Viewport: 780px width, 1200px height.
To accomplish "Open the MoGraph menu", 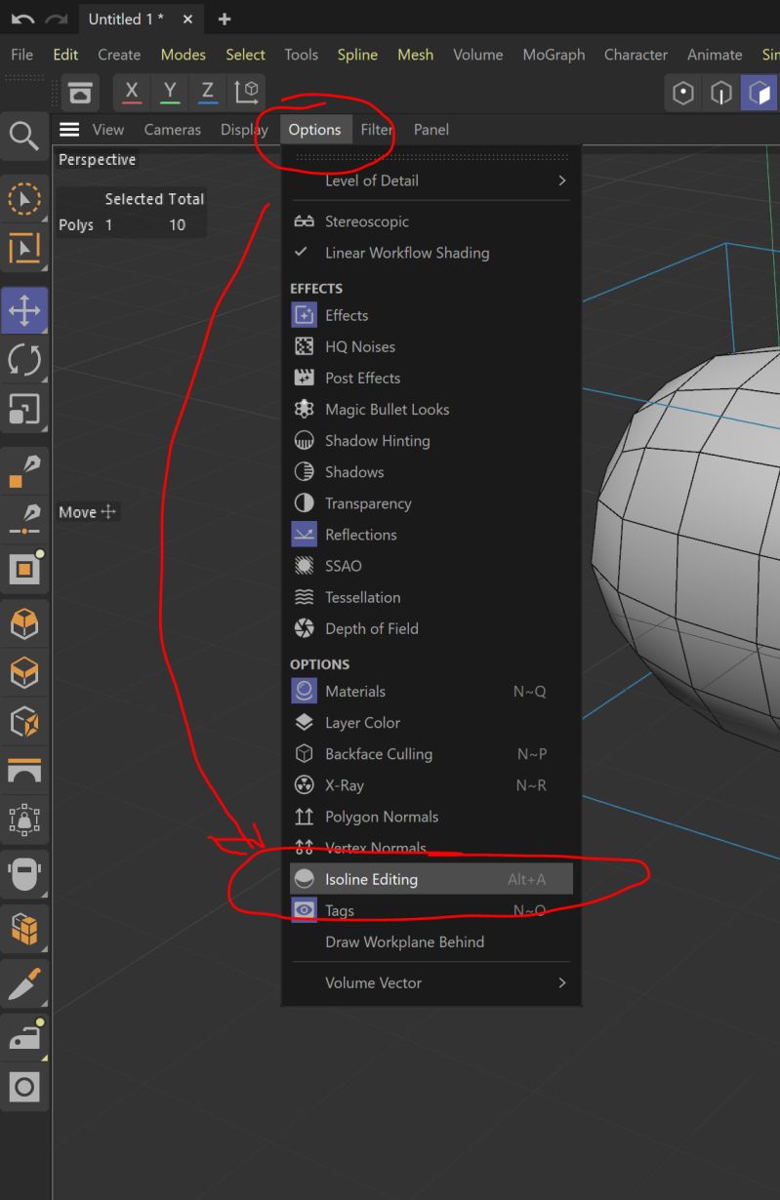I will pos(554,55).
